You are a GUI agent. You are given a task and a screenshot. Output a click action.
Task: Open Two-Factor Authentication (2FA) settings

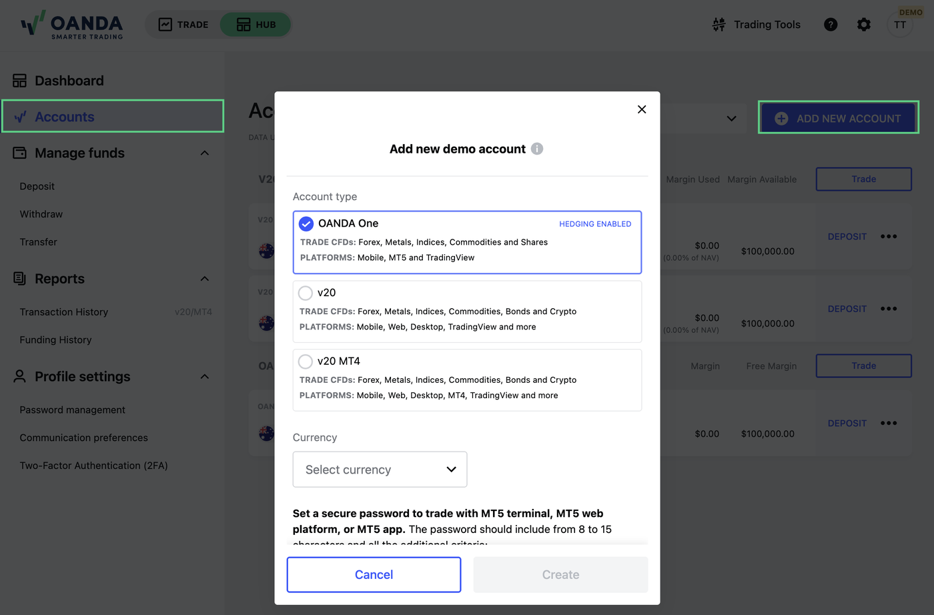tap(94, 466)
